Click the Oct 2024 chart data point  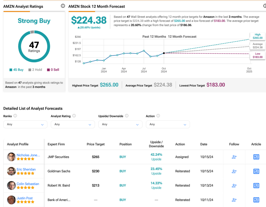click(164, 53)
